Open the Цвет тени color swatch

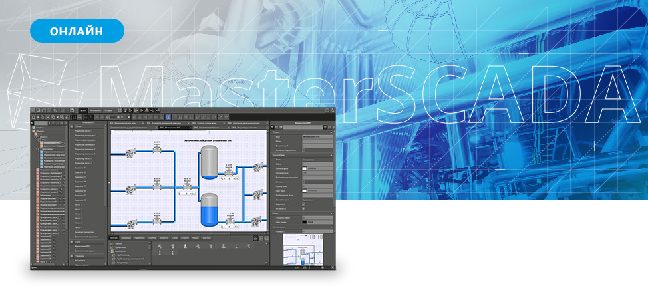tap(304, 190)
